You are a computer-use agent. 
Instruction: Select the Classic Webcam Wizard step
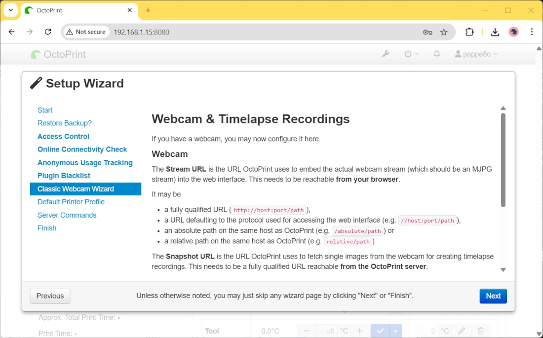(85, 189)
